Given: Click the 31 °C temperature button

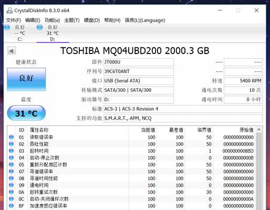Looking at the screenshot, I should [x=26, y=113].
